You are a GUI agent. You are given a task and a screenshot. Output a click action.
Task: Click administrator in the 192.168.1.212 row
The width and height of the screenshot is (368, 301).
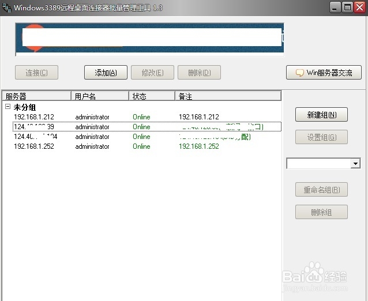click(92, 117)
